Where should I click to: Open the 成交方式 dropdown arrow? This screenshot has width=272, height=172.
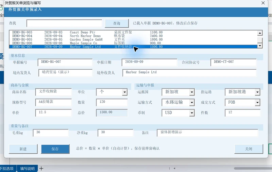tap(257, 102)
